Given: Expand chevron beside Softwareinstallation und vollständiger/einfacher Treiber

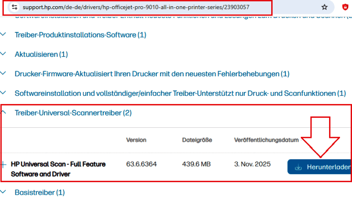Looking at the screenshot, I should point(3,93).
